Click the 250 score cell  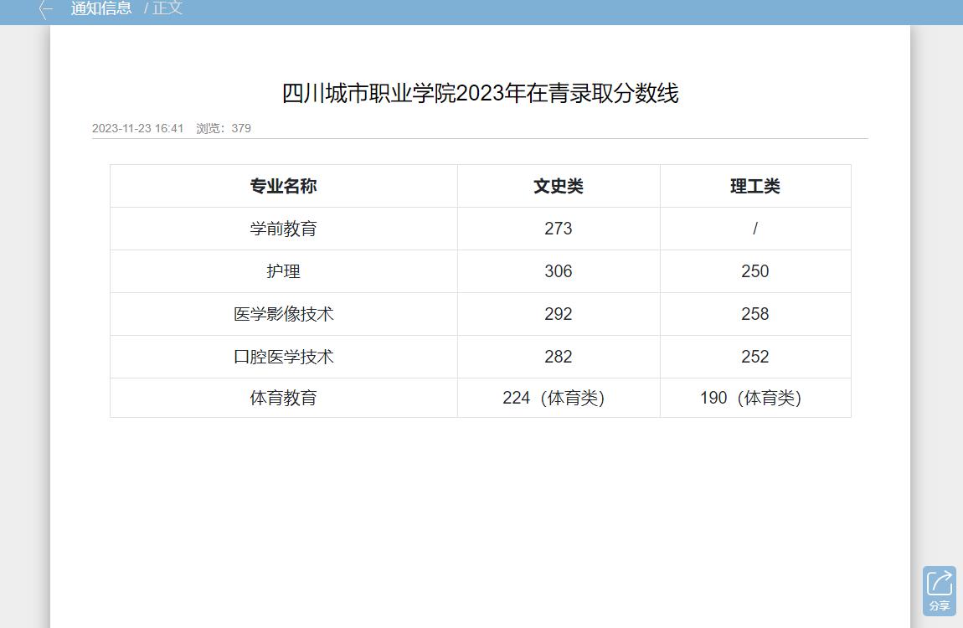click(x=755, y=271)
